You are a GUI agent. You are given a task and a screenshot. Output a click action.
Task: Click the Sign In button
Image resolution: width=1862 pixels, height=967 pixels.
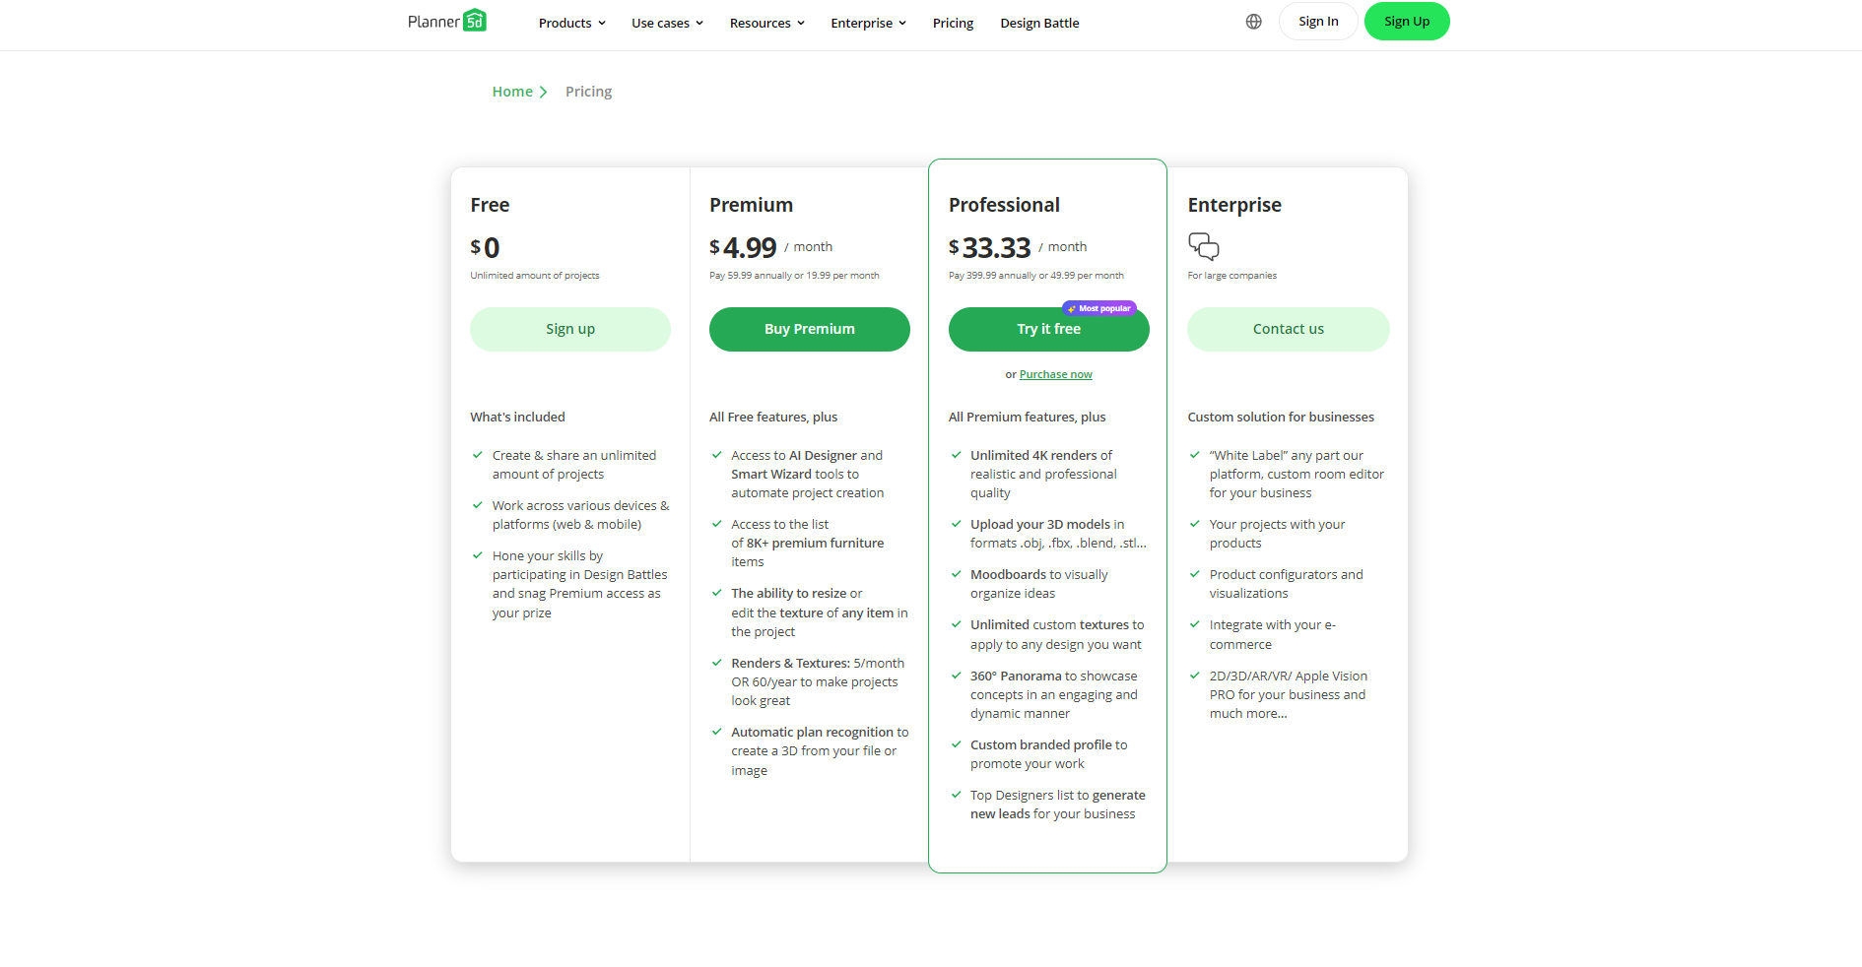[x=1317, y=22]
